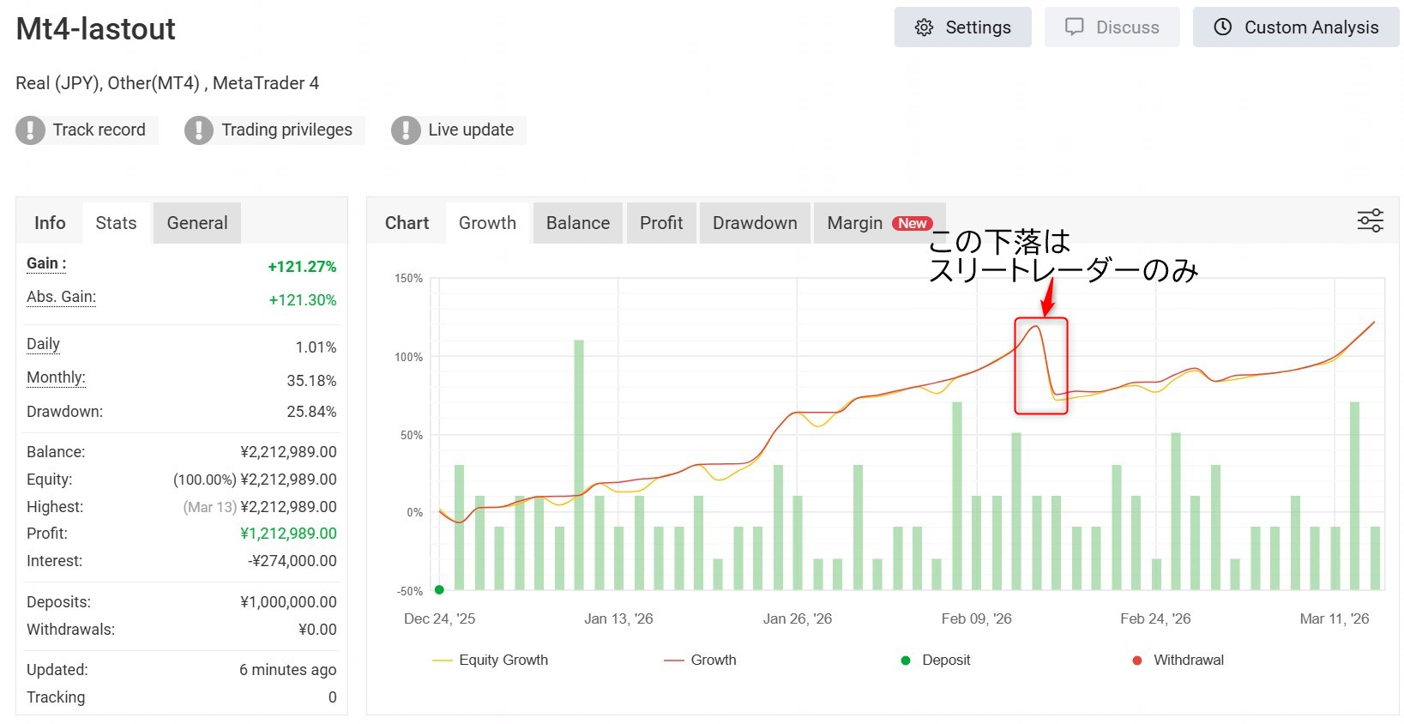The width and height of the screenshot is (1404, 724).
Task: Click the Live update warning icon
Action: coord(406,130)
